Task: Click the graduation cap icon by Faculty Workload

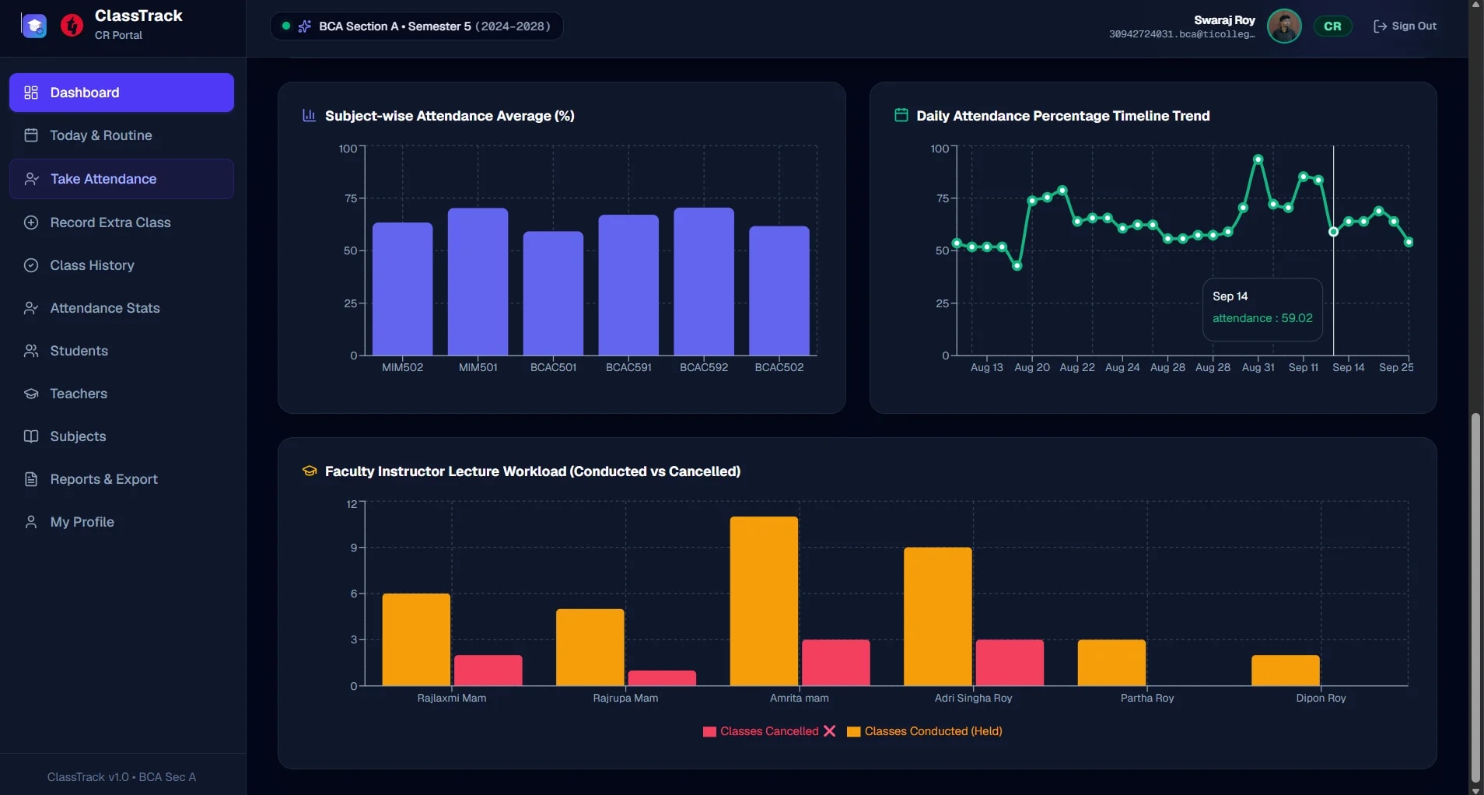Action: click(310, 471)
